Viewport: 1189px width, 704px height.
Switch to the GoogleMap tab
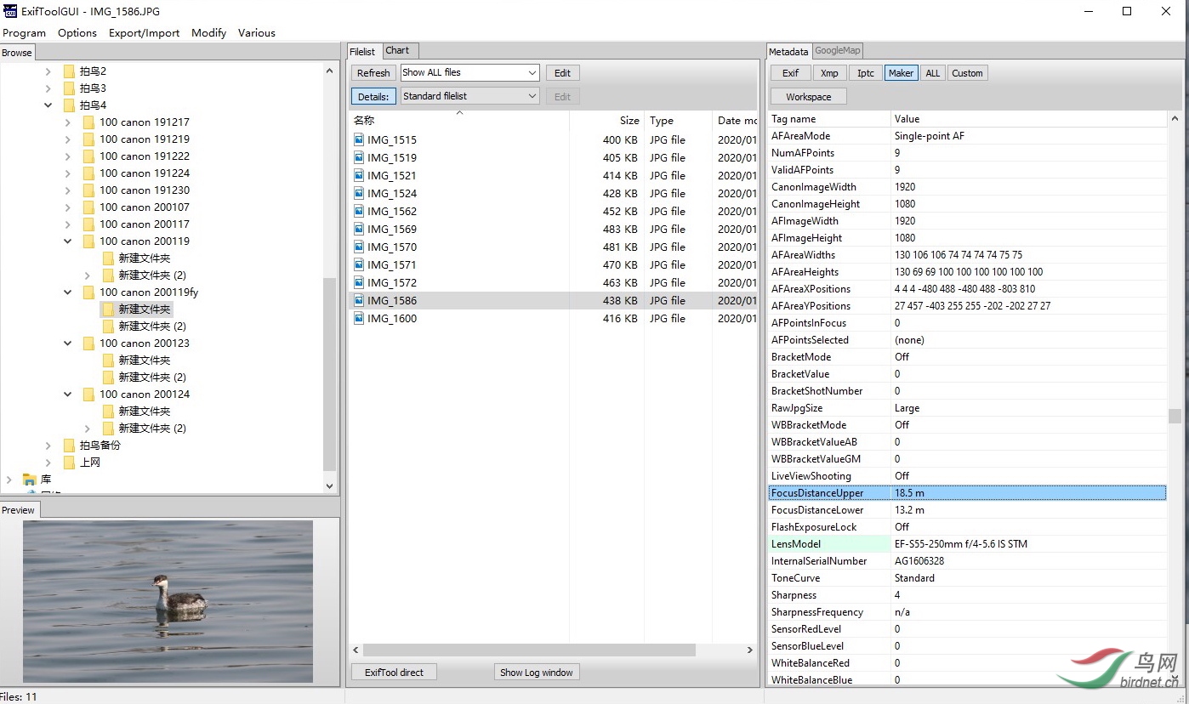tap(838, 51)
